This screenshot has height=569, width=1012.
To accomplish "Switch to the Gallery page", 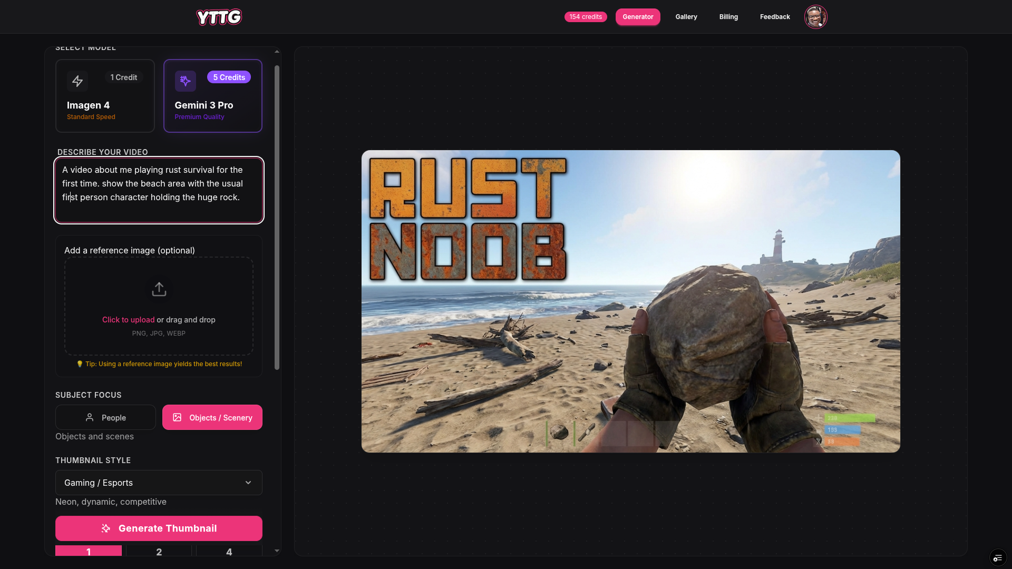I will [x=686, y=16].
